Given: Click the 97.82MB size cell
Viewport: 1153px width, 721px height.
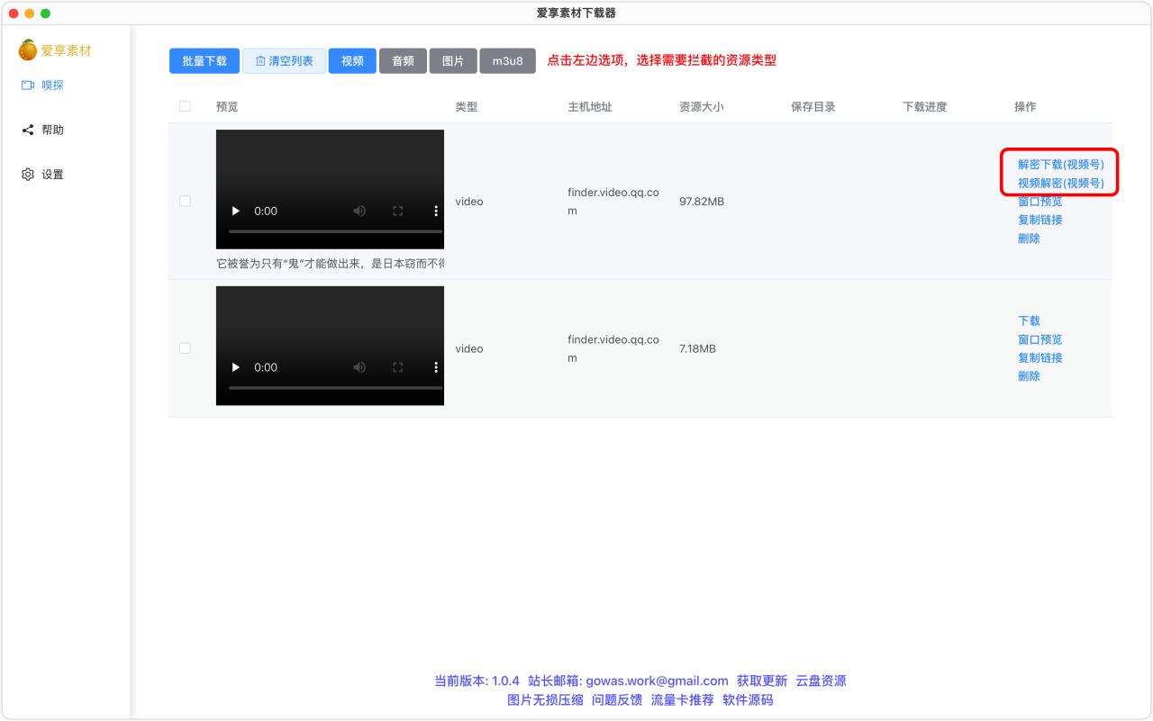Looking at the screenshot, I should click(702, 202).
